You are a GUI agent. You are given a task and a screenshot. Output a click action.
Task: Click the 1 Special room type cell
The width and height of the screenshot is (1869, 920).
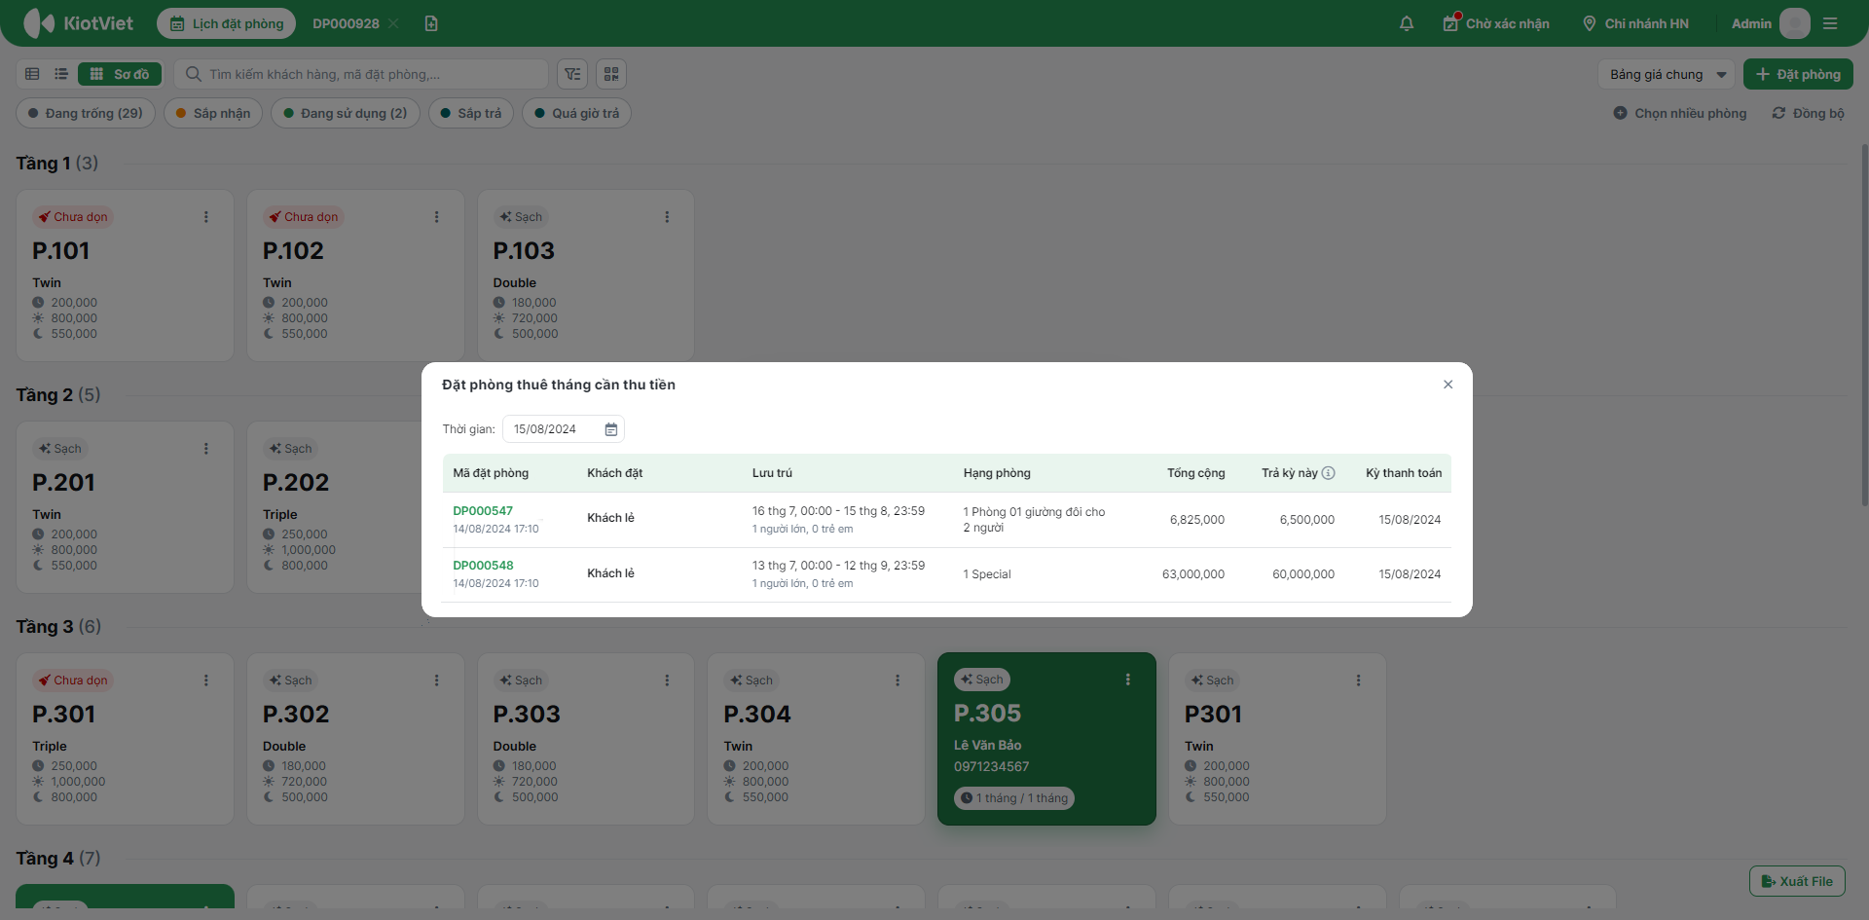(x=987, y=574)
